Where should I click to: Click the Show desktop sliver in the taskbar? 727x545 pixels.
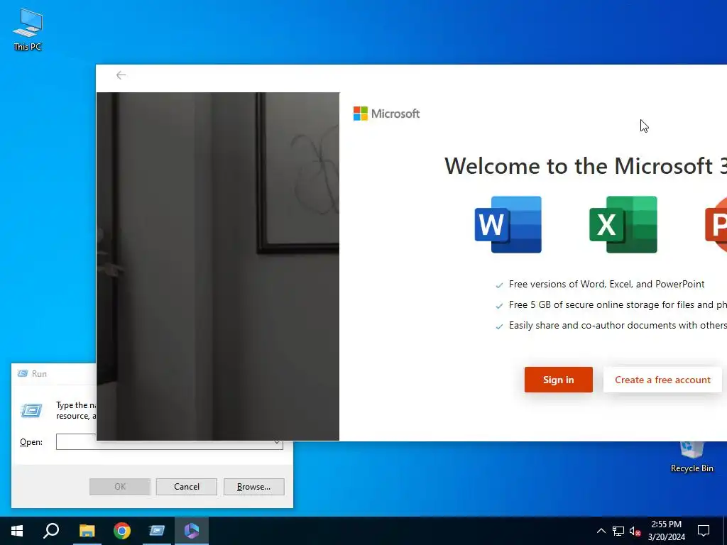[725, 531]
